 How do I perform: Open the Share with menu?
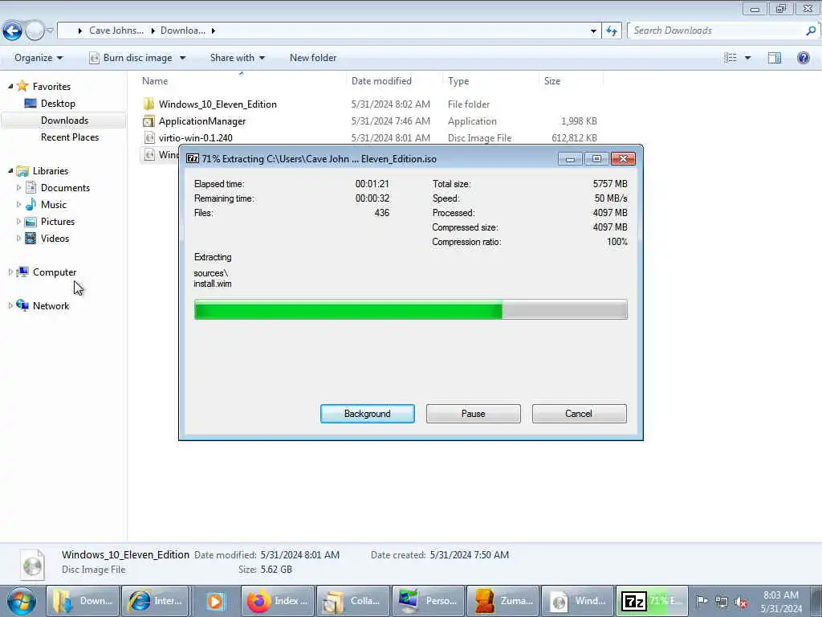coord(237,58)
